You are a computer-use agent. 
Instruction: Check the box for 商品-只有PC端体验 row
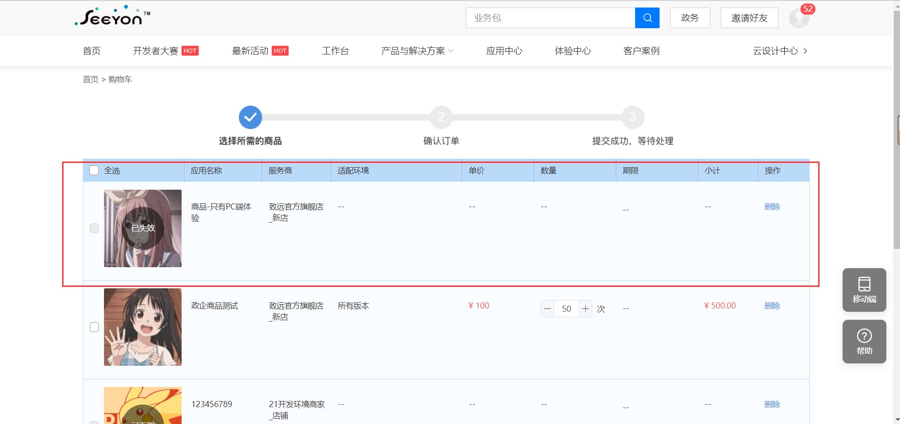click(94, 228)
